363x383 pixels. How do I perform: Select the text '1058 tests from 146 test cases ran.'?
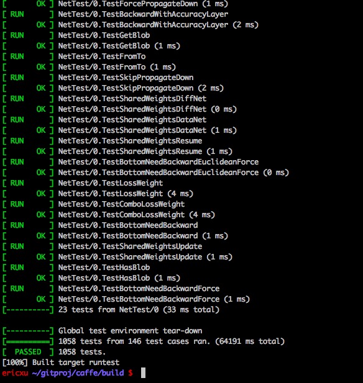(134, 341)
